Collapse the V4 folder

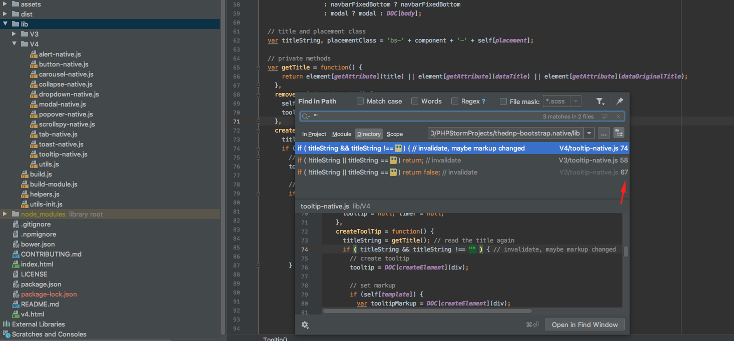coord(14,44)
